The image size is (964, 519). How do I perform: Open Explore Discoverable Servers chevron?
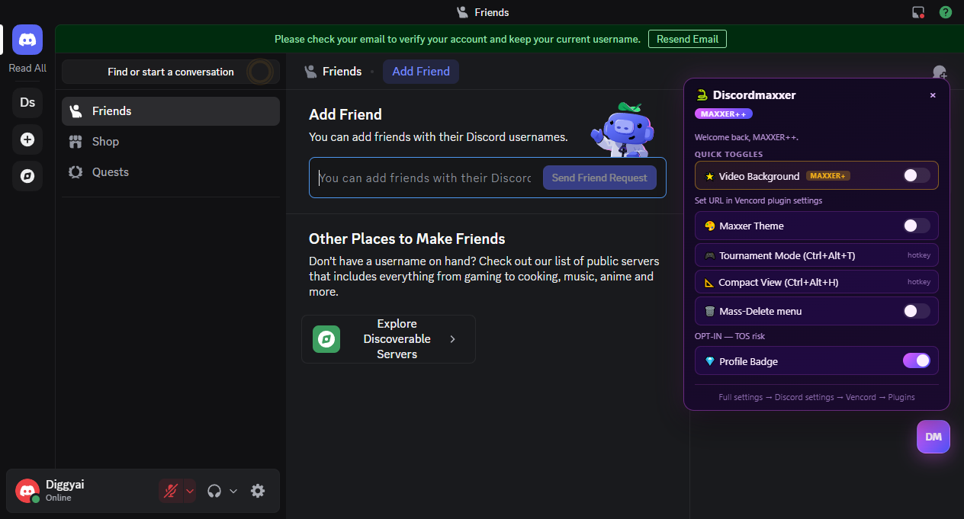(453, 339)
